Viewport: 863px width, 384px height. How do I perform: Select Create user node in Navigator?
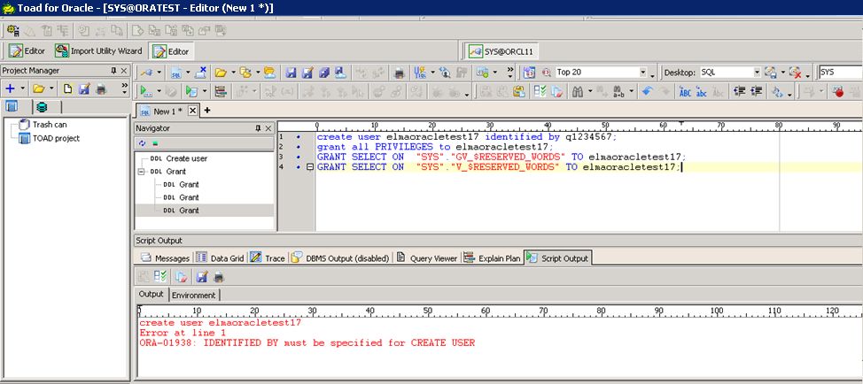click(179, 158)
